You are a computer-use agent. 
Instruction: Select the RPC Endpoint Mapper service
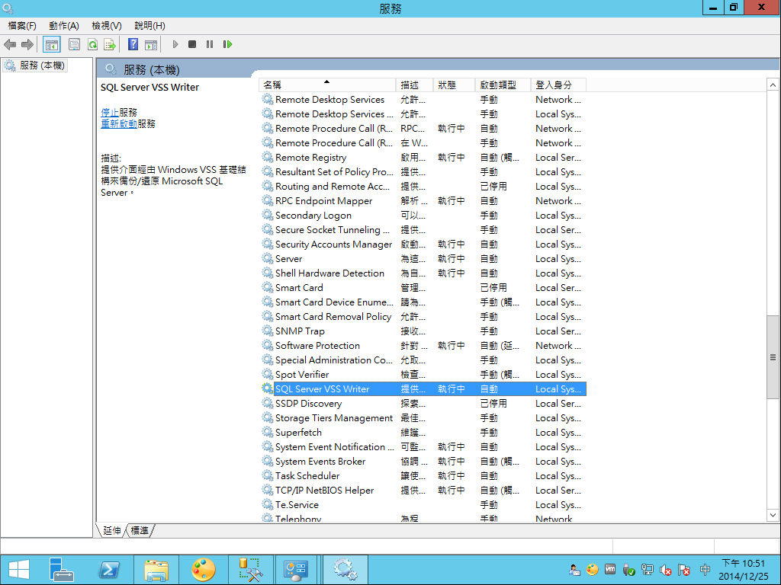[424, 200]
